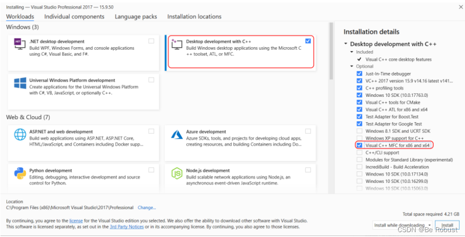Click the 'Total space required 4.21 GB' text
Viewport: 465px width, 237px height.
point(431,214)
